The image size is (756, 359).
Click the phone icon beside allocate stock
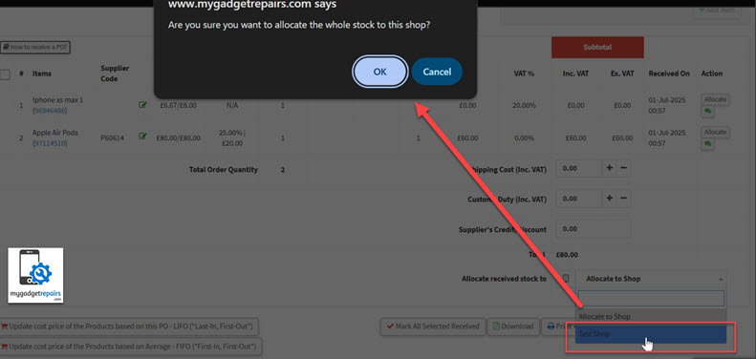click(x=566, y=279)
